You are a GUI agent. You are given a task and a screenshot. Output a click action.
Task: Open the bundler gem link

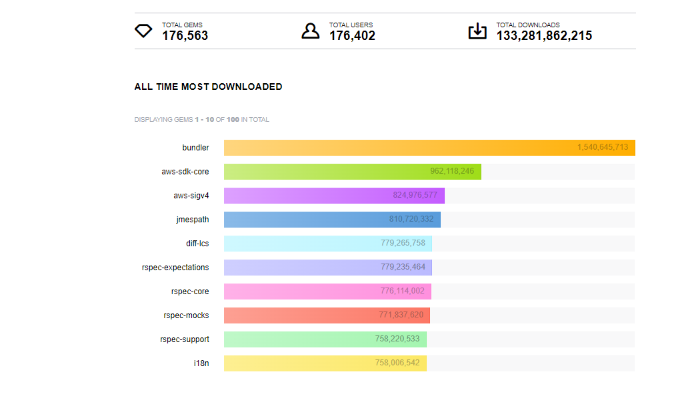(x=195, y=148)
